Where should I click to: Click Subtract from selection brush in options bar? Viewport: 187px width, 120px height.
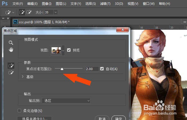pos(29,12)
